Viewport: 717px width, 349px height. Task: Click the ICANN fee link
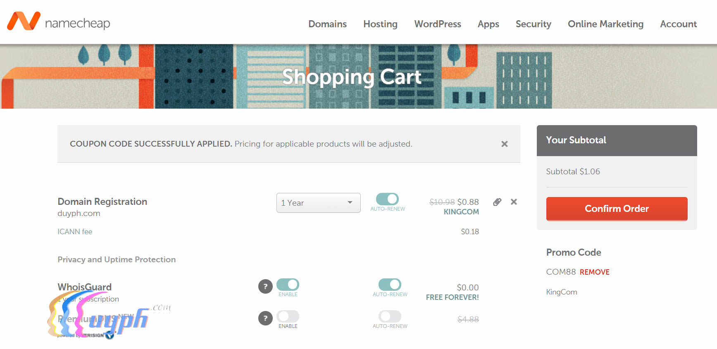75,232
